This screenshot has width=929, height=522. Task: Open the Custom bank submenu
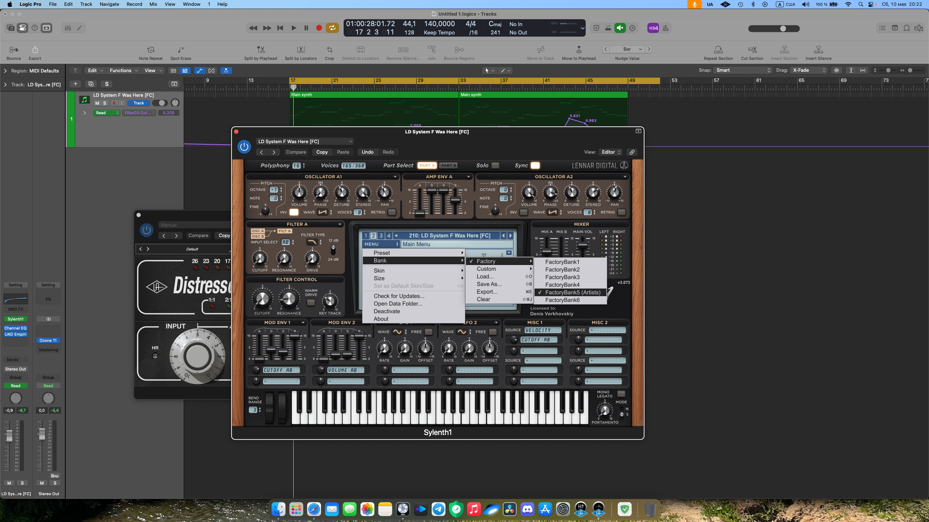pyautogui.click(x=500, y=269)
